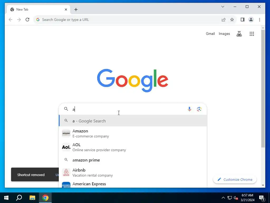The width and height of the screenshot is (270, 203).
Task: Click the scrollbar down arrow
Action: [263, 185]
